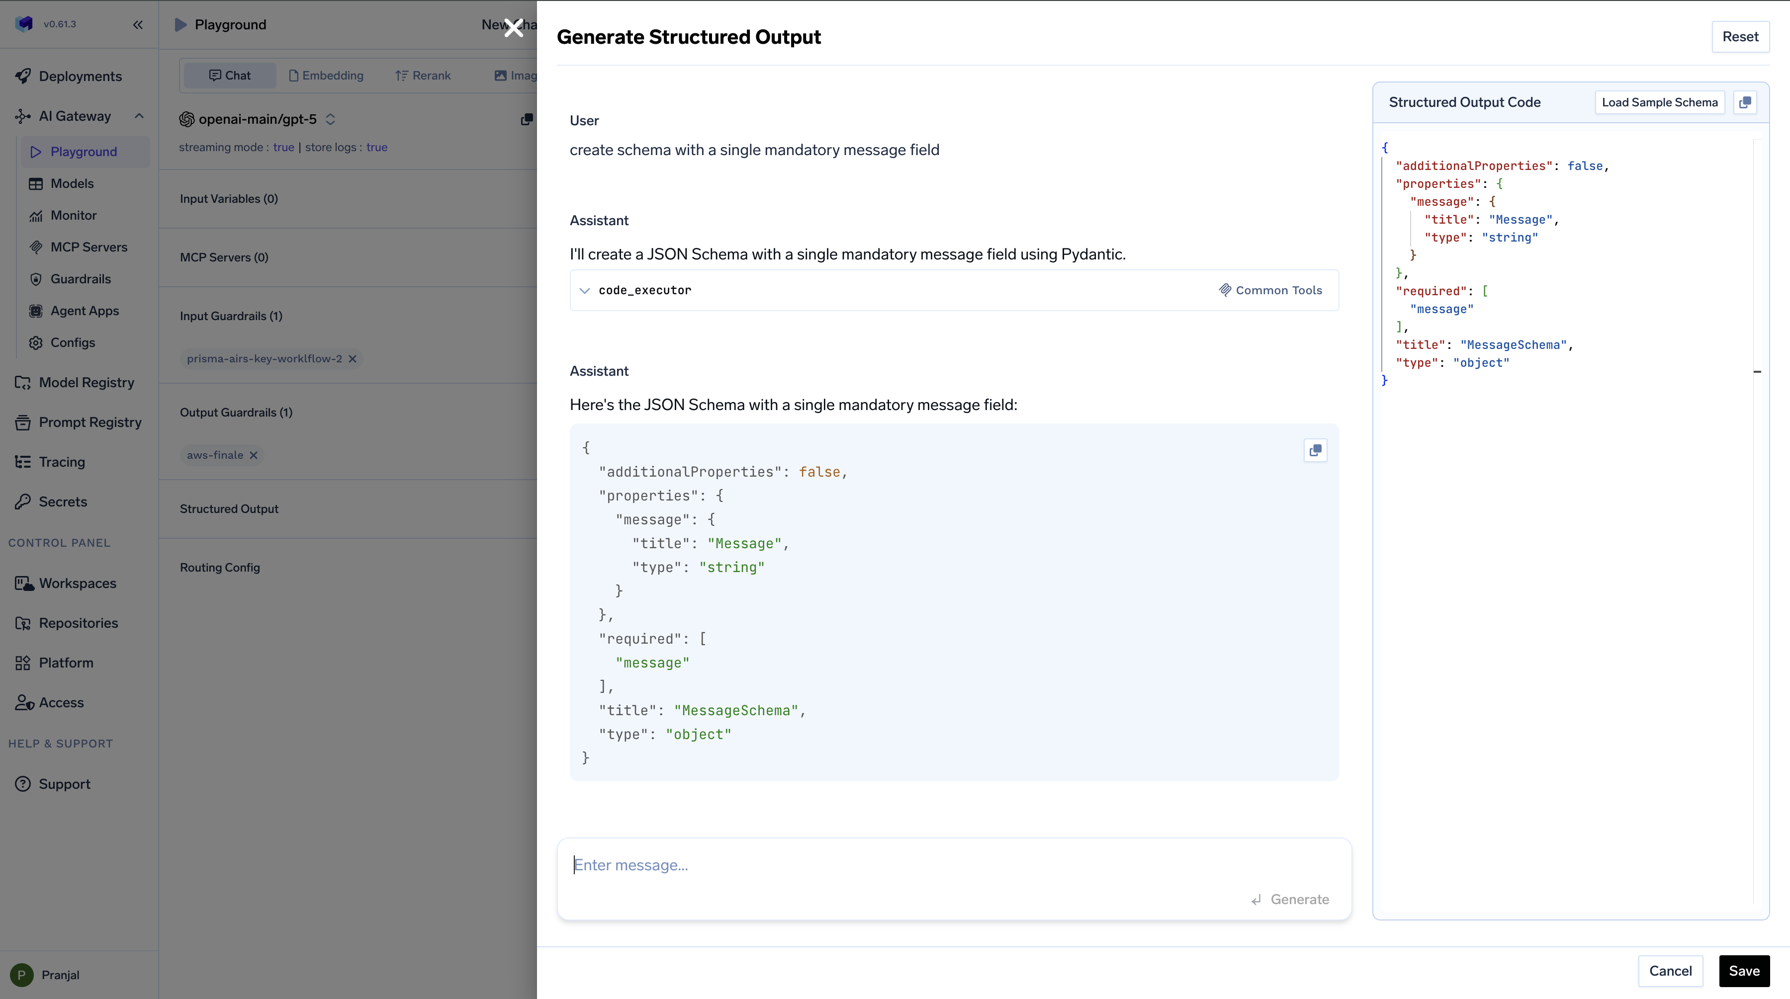Open Secrets via its key icon

(x=23, y=501)
